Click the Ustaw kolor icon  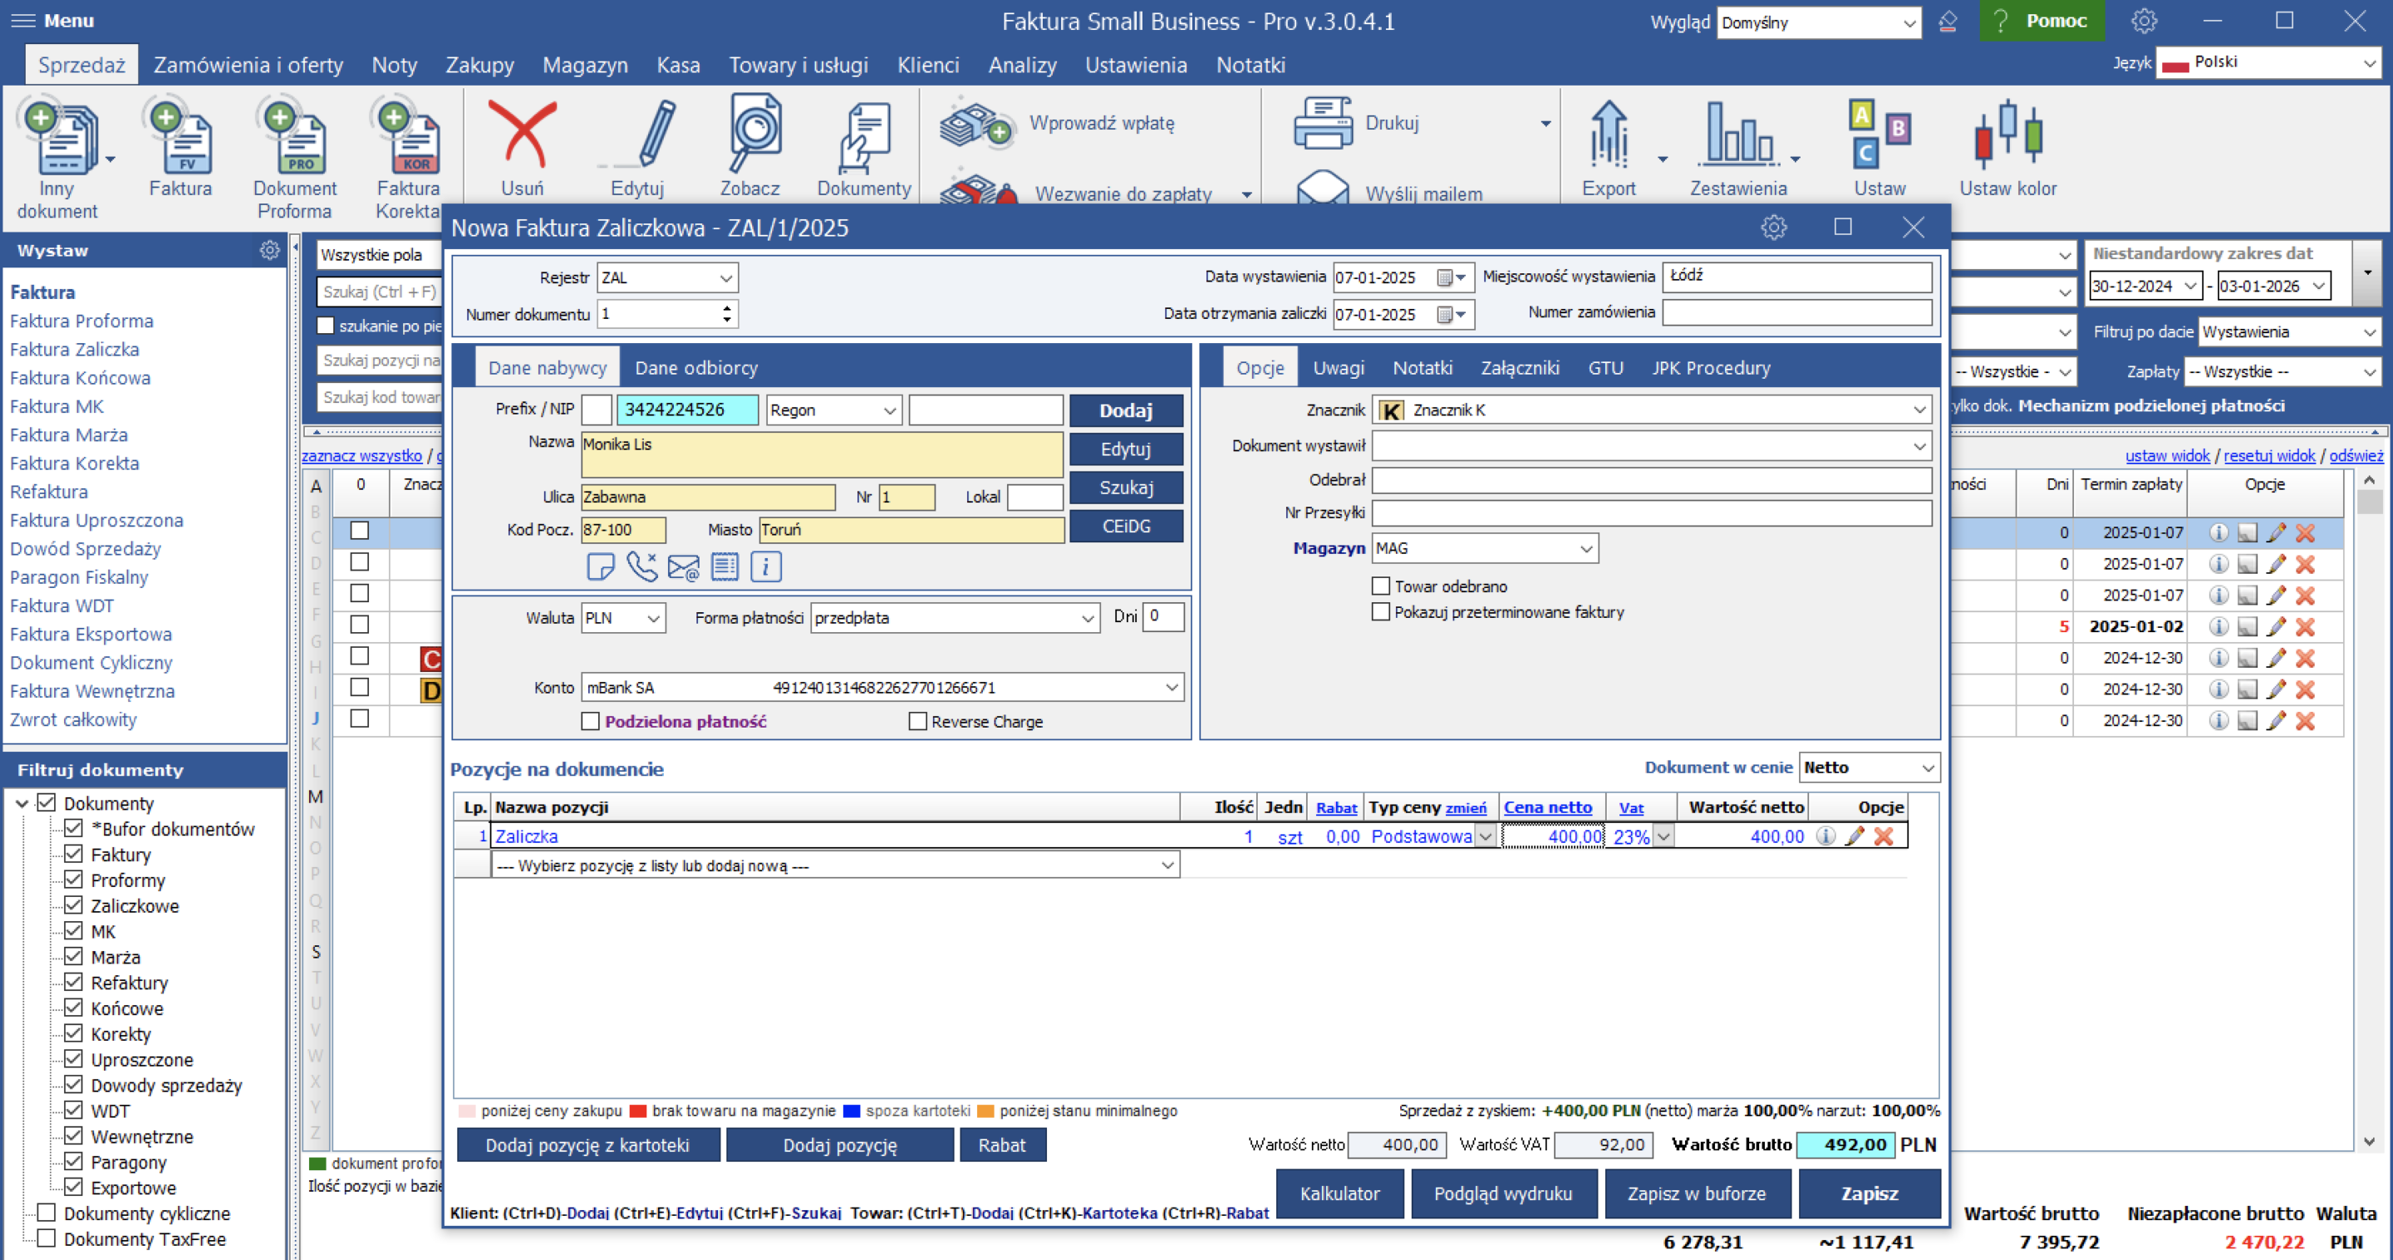pyautogui.click(x=2007, y=135)
